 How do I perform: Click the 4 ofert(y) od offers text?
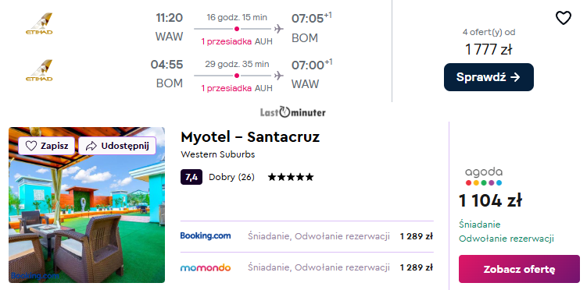coord(489,32)
